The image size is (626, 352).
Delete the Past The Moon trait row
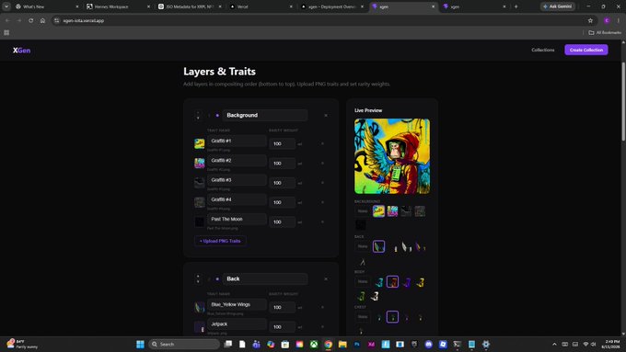tap(322, 221)
